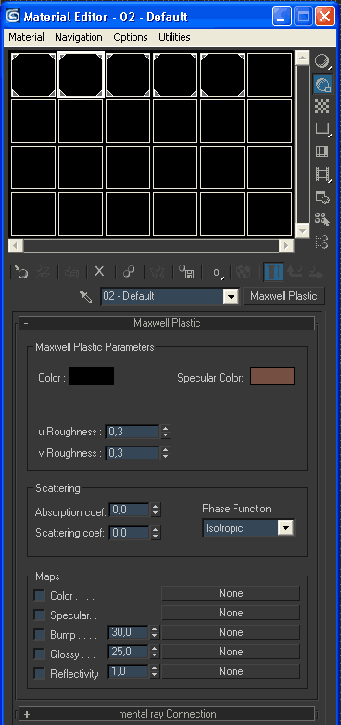Reset map with the X icon

coord(99,272)
